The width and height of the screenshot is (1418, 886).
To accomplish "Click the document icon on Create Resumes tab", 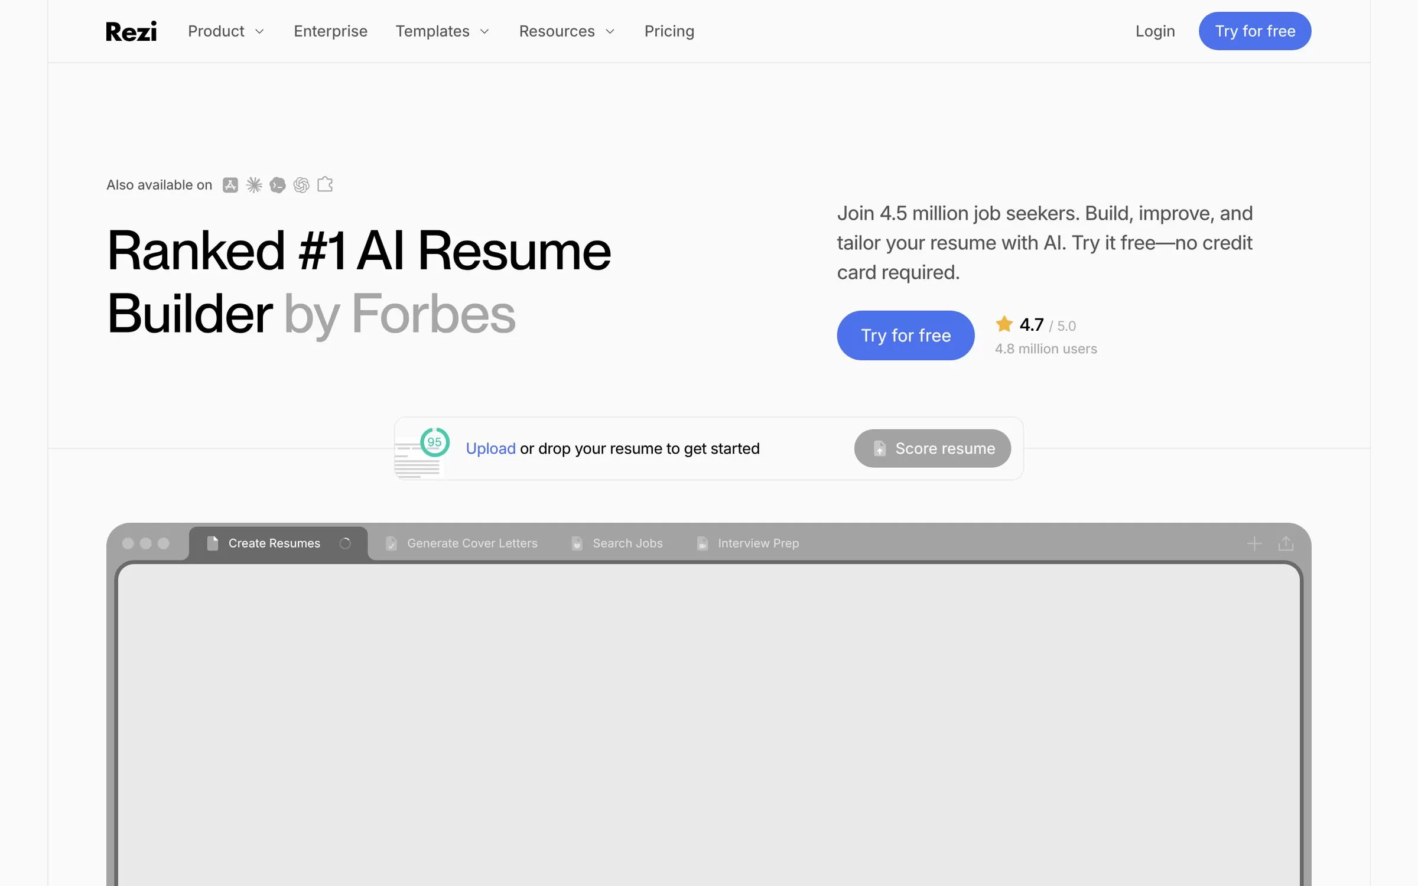I will tap(213, 543).
